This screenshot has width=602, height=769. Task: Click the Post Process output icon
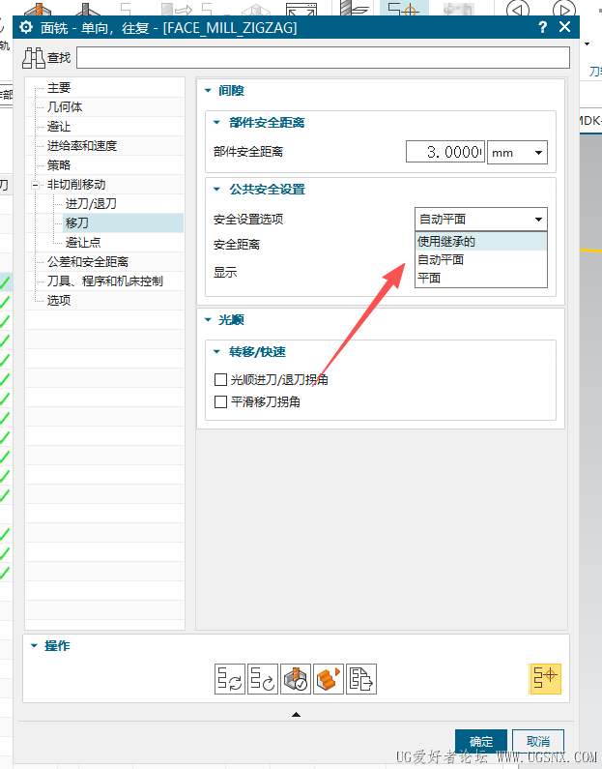[x=361, y=679]
